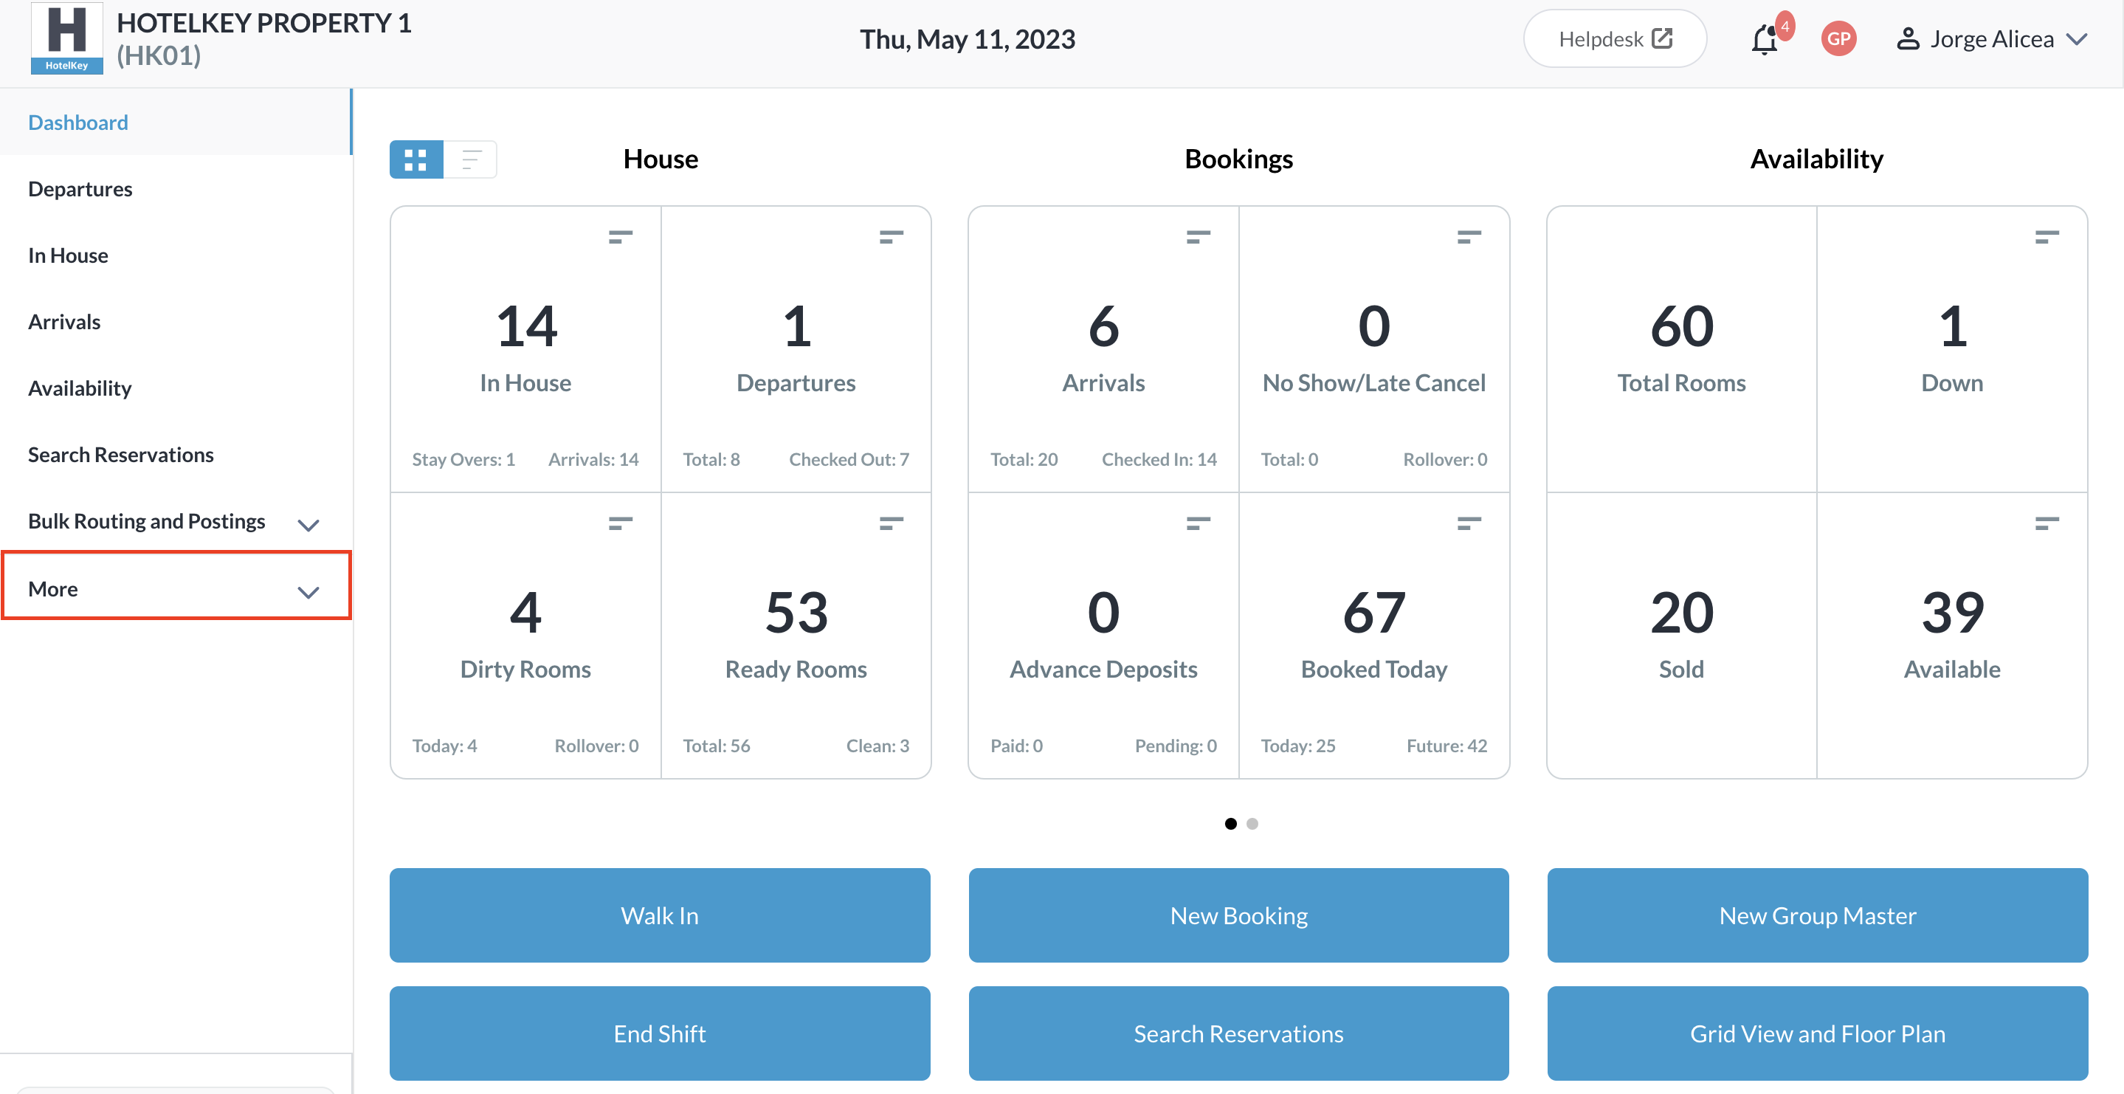Open Helpdesk external link
This screenshot has width=2124, height=1094.
[x=1613, y=39]
